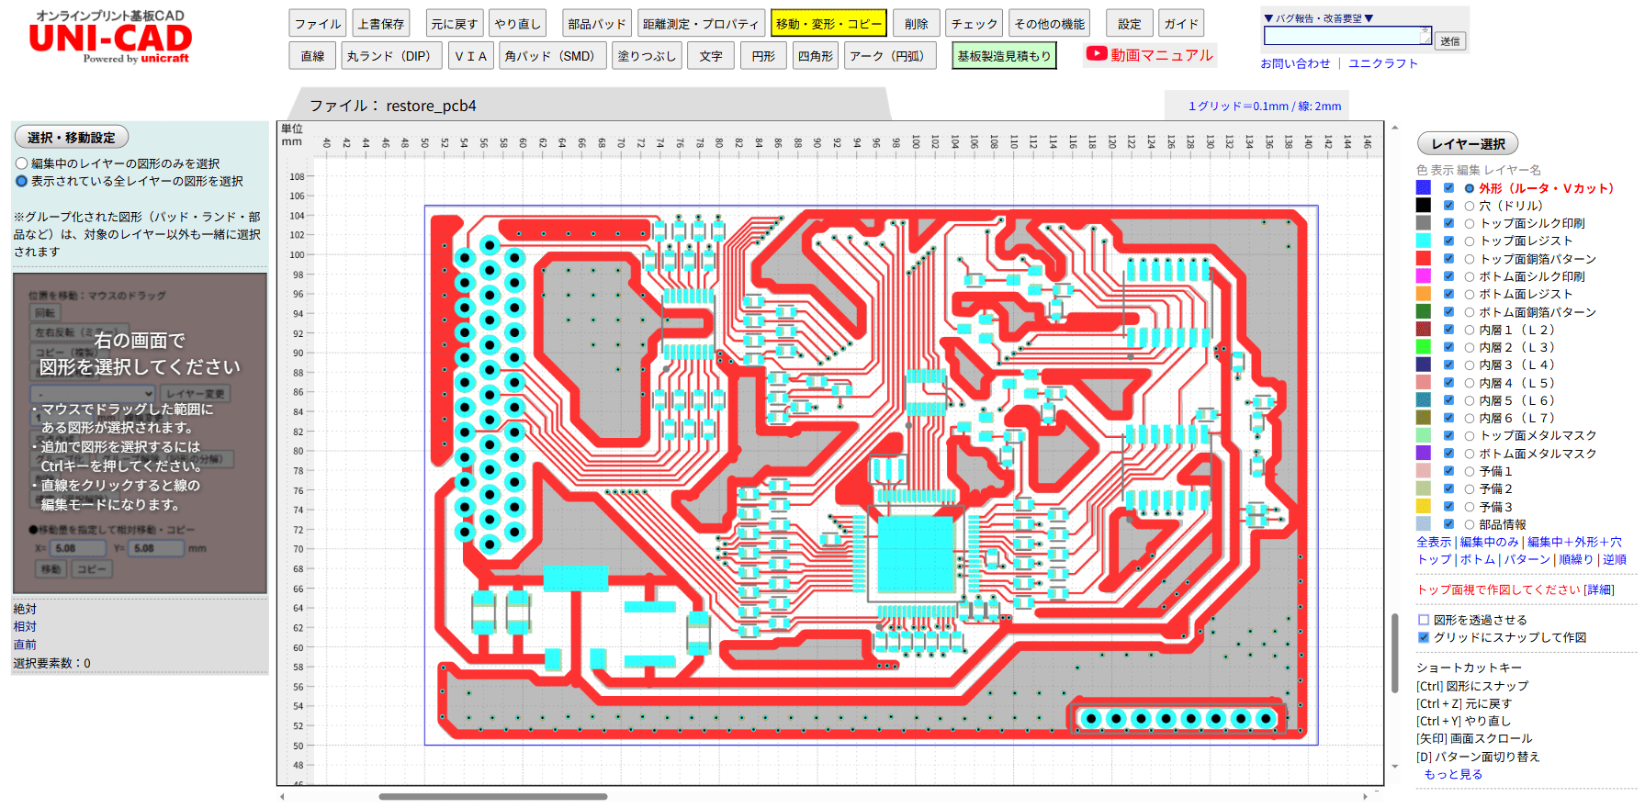The height and width of the screenshot is (808, 1645).
Task: Click the red トップ面銅箔パターン color swatch
Action: [1423, 259]
